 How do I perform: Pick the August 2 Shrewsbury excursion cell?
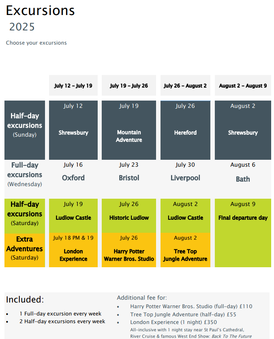(x=243, y=130)
